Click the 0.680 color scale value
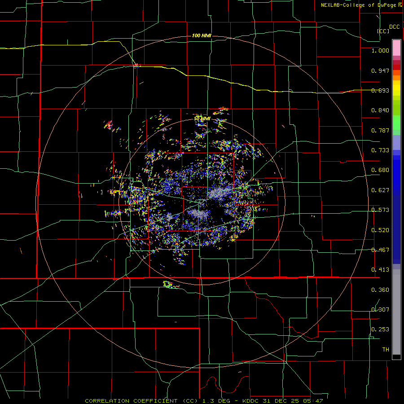This screenshot has height=404, width=404. (x=380, y=170)
